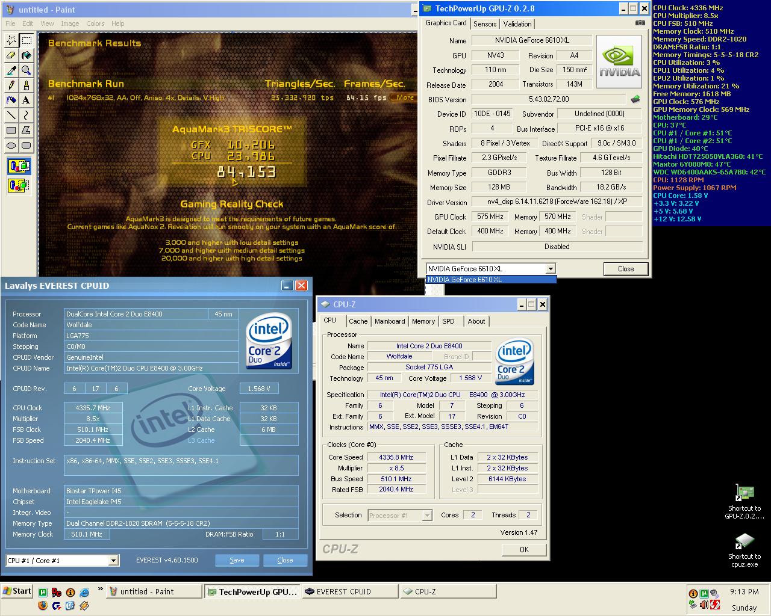Select the Rounded Rectangle tool
771x616 pixels.
(x=27, y=145)
